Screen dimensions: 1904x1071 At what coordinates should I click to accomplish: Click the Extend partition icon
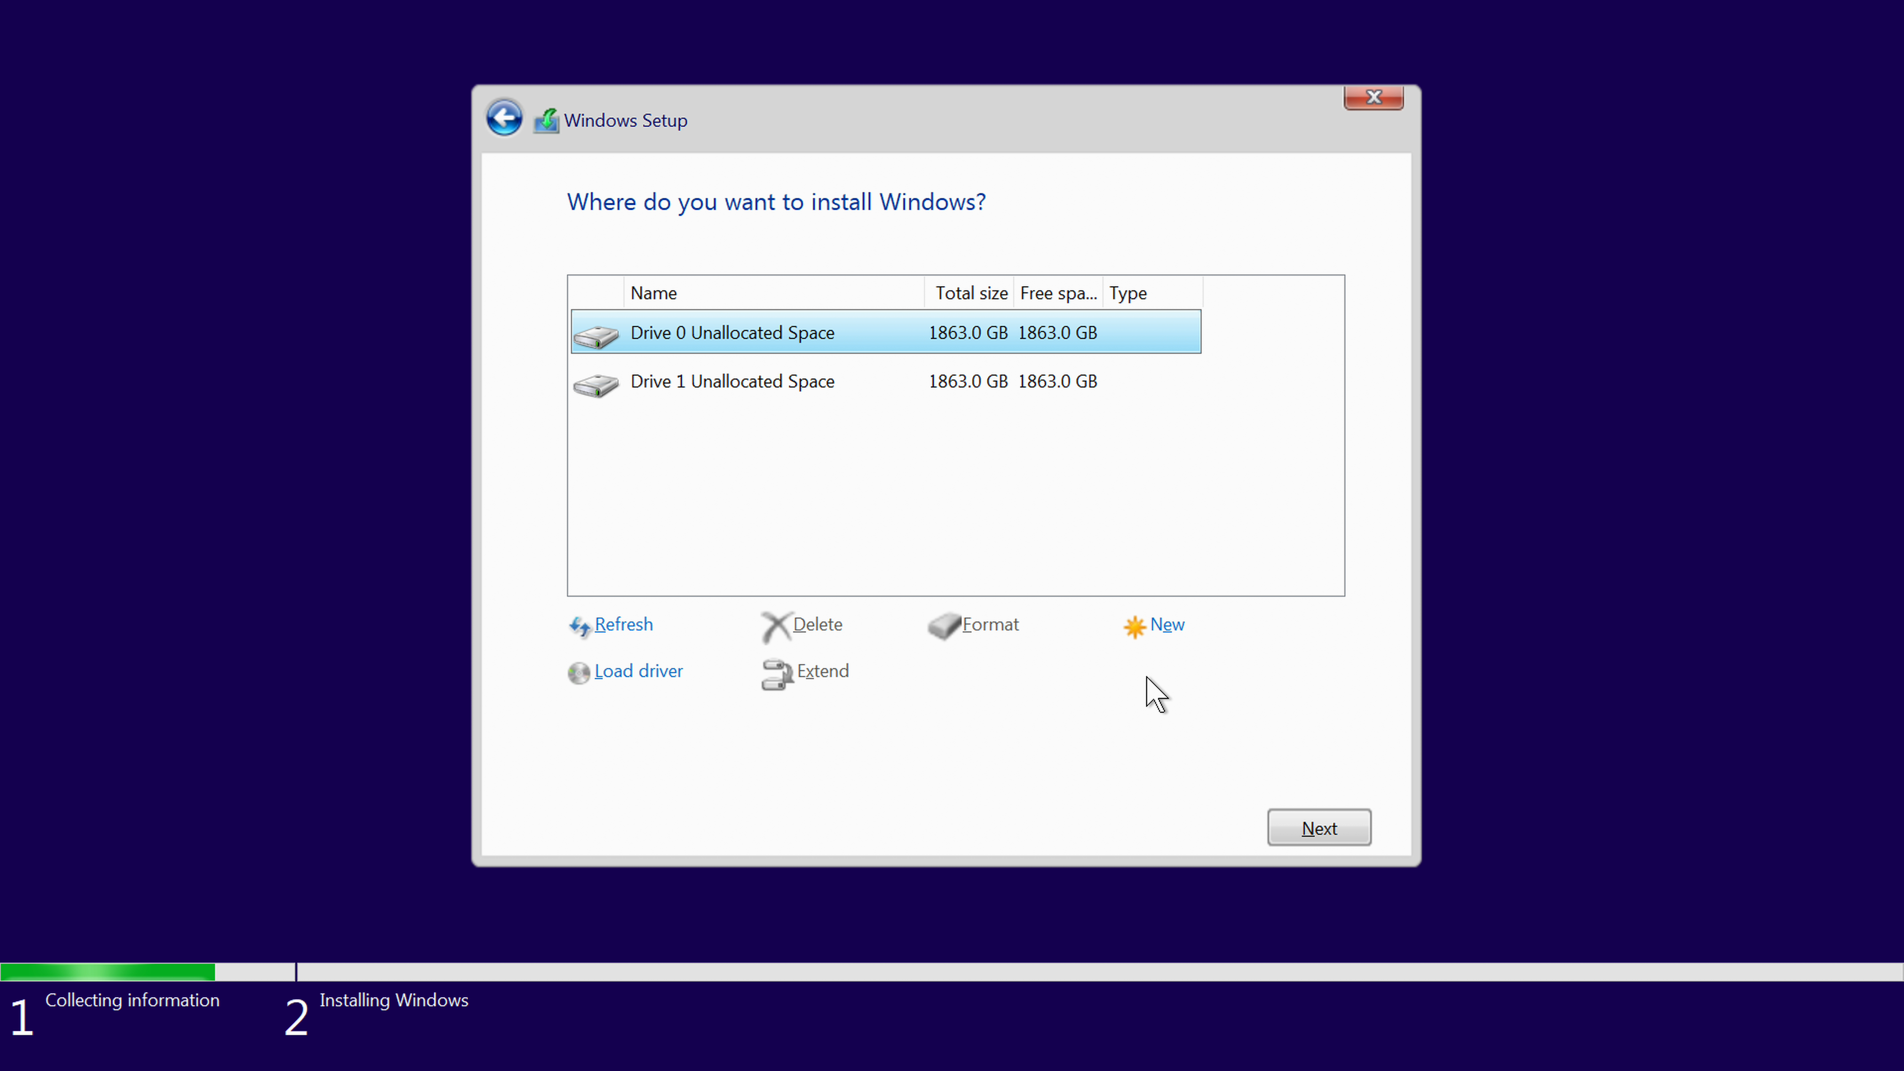pyautogui.click(x=777, y=674)
